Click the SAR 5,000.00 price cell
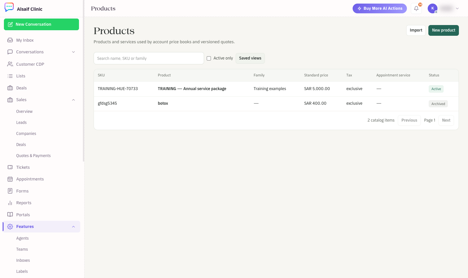The height and width of the screenshot is (278, 468). (317, 89)
